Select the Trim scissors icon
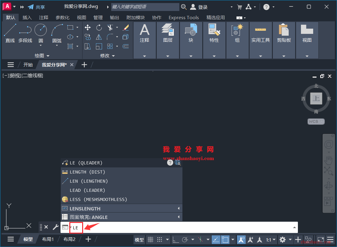The height and width of the screenshot is (247, 337). 110,27
